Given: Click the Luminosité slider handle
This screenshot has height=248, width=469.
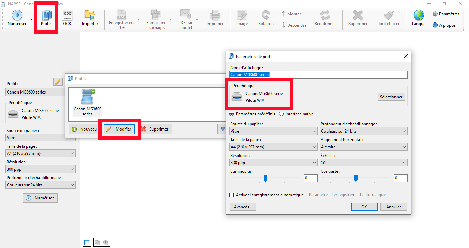Looking at the screenshot, I should point(265,178).
